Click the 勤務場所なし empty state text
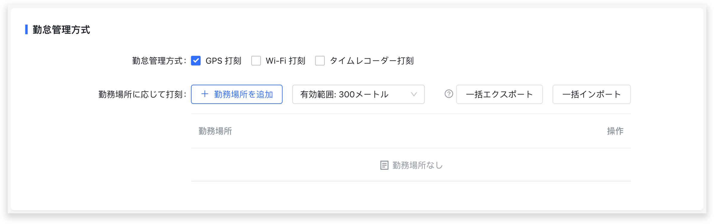The width and height of the screenshot is (714, 224). 417,165
